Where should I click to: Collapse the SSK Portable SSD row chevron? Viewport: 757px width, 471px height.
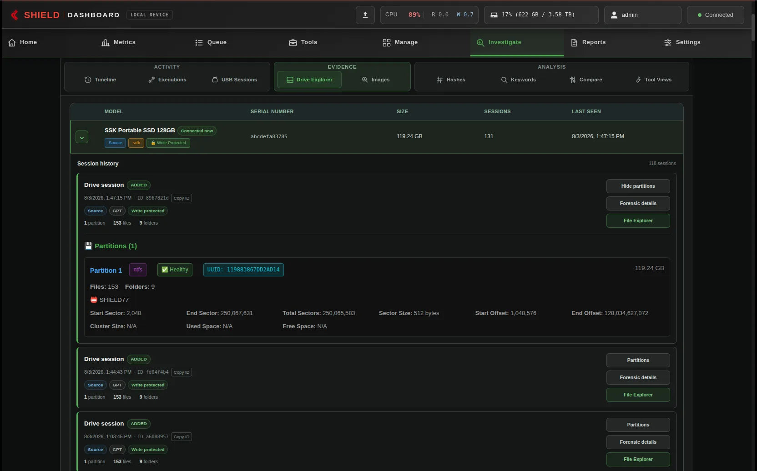[82, 137]
